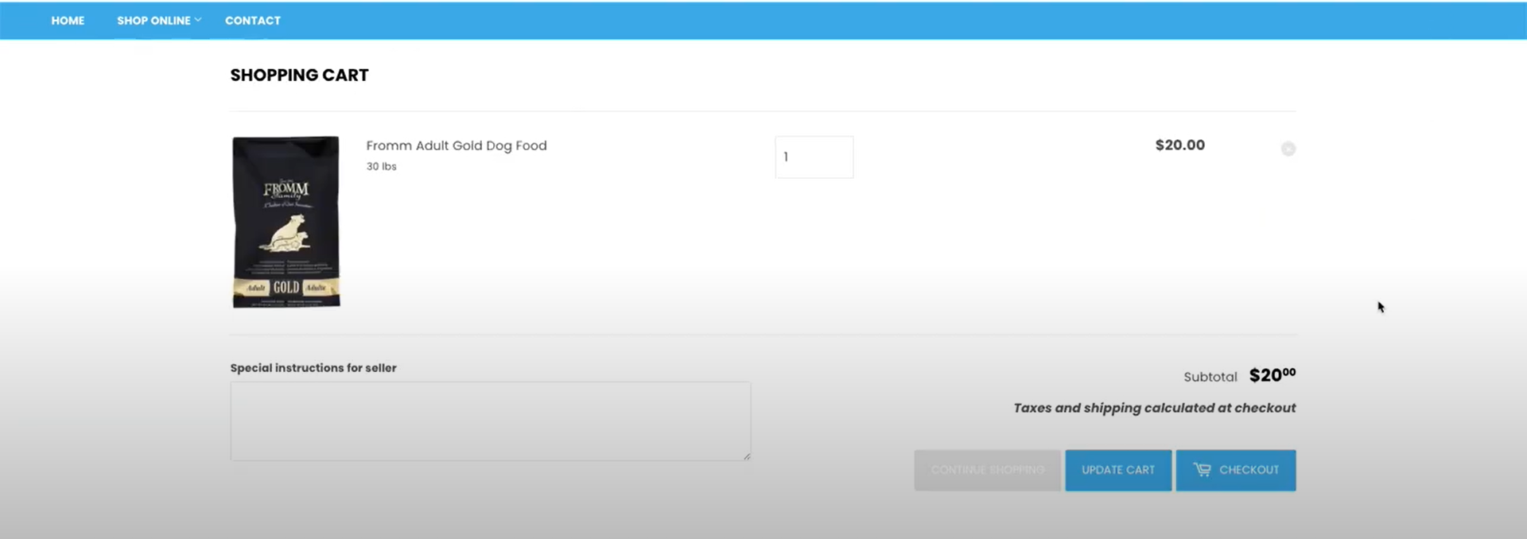
Task: Go to the Home page
Action: tap(68, 21)
